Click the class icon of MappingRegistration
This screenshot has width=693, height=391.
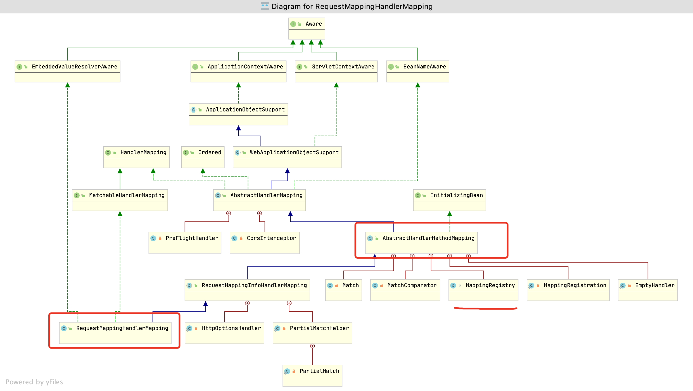pos(531,285)
